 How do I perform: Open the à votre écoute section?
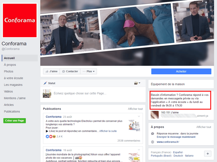point(13,78)
